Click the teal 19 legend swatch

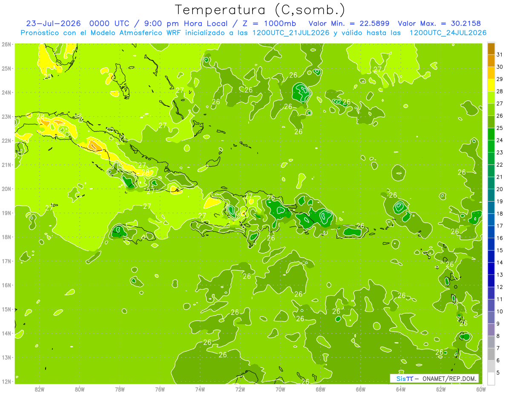[491, 195]
